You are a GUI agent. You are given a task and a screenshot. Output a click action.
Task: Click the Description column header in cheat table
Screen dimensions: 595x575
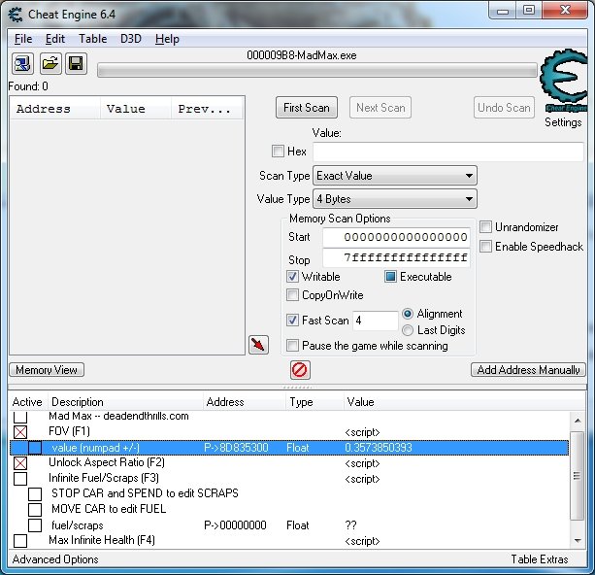125,402
